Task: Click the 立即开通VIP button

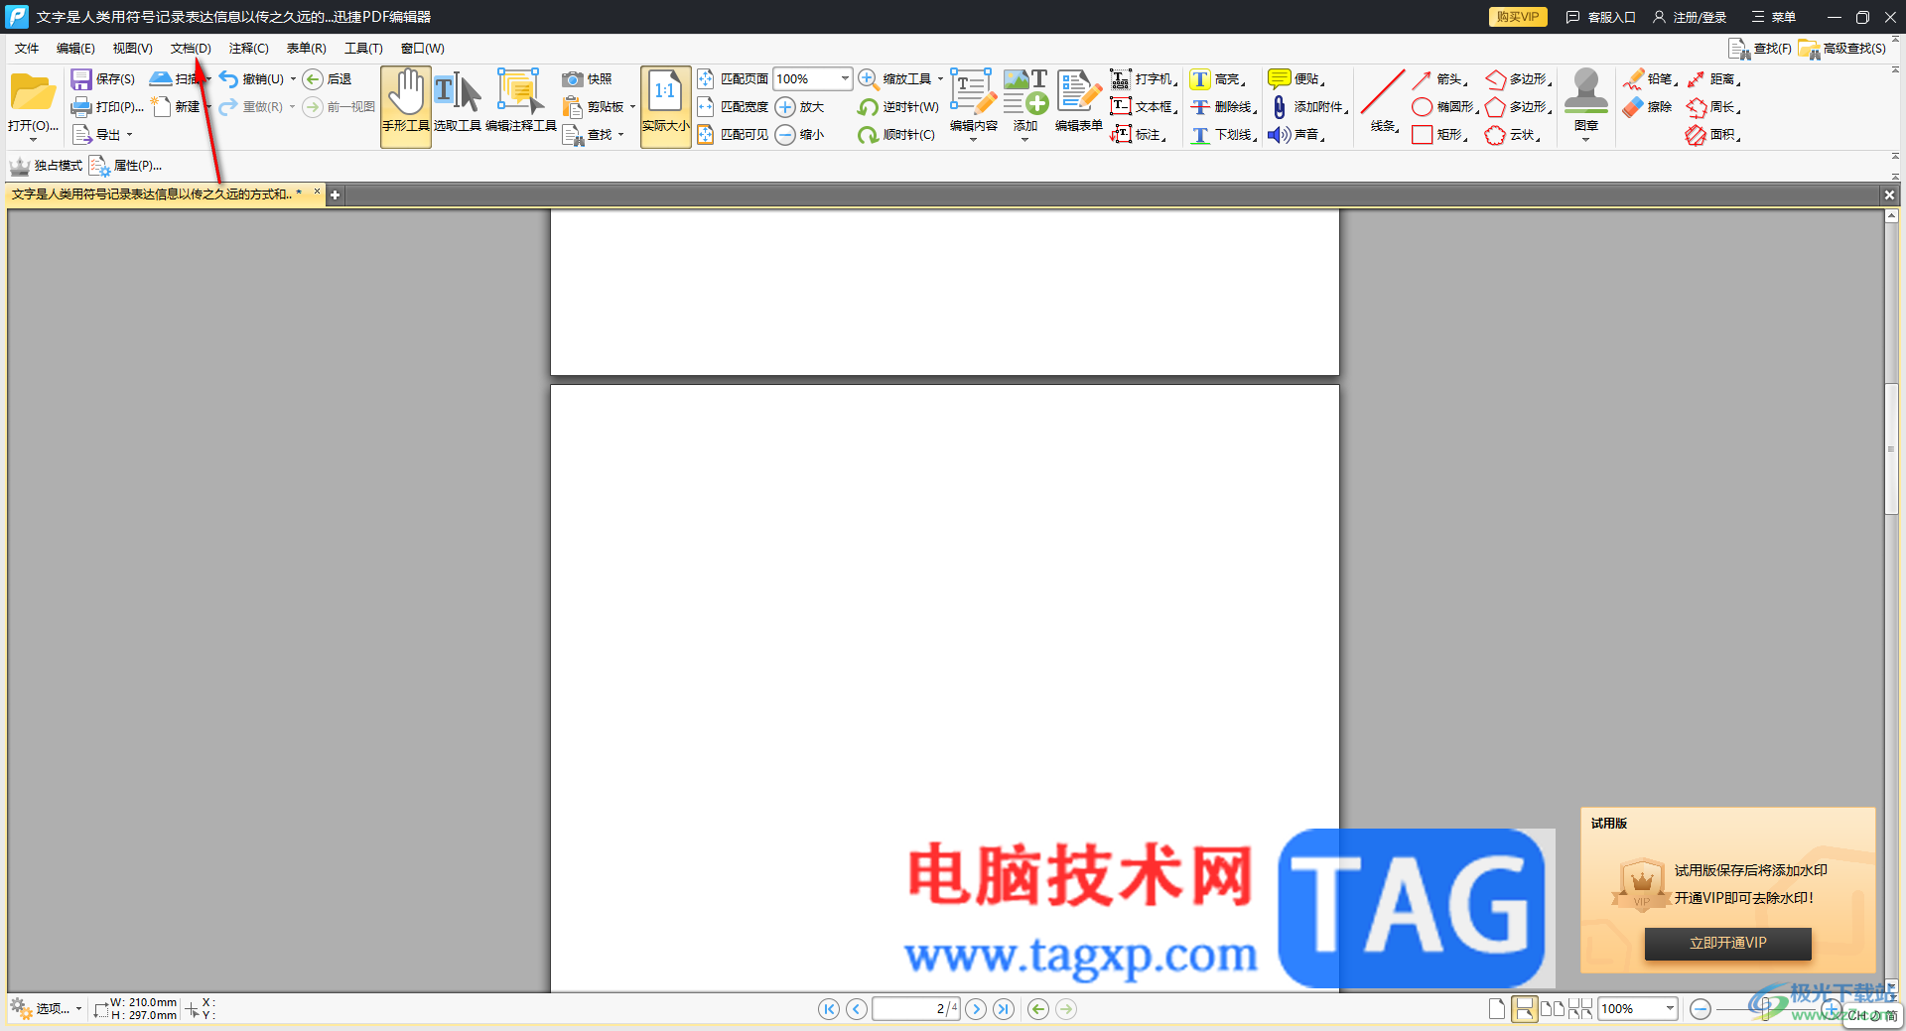Action: 1727,944
